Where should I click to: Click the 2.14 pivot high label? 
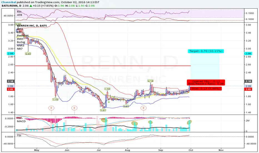click(x=150, y=81)
